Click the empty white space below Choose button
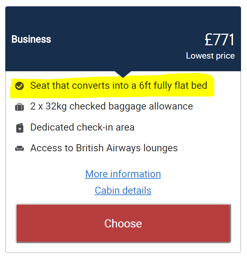 point(123,247)
